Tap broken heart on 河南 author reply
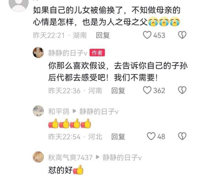 pyautogui.click(x=182, y=90)
